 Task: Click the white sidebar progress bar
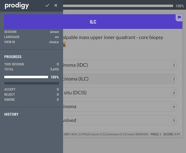[x=26, y=77]
